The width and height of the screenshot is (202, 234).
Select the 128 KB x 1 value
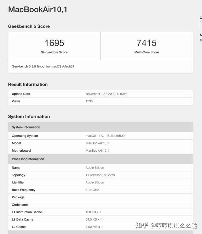click(x=93, y=212)
